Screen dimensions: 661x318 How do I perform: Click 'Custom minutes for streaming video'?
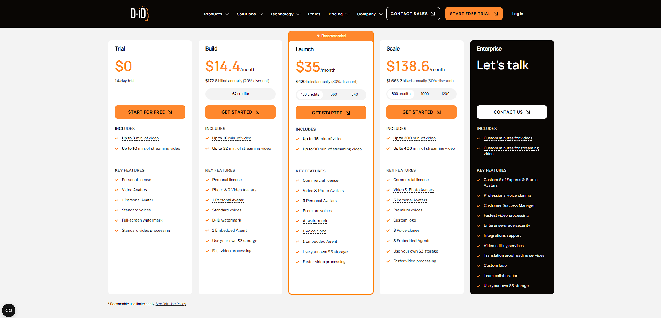(511, 151)
